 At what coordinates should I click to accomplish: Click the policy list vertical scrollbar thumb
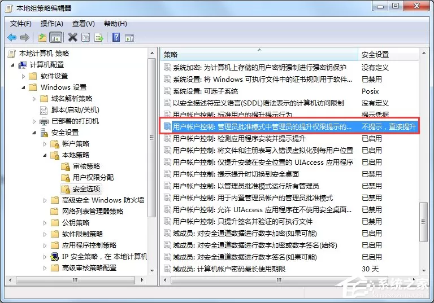pyautogui.click(x=423, y=222)
